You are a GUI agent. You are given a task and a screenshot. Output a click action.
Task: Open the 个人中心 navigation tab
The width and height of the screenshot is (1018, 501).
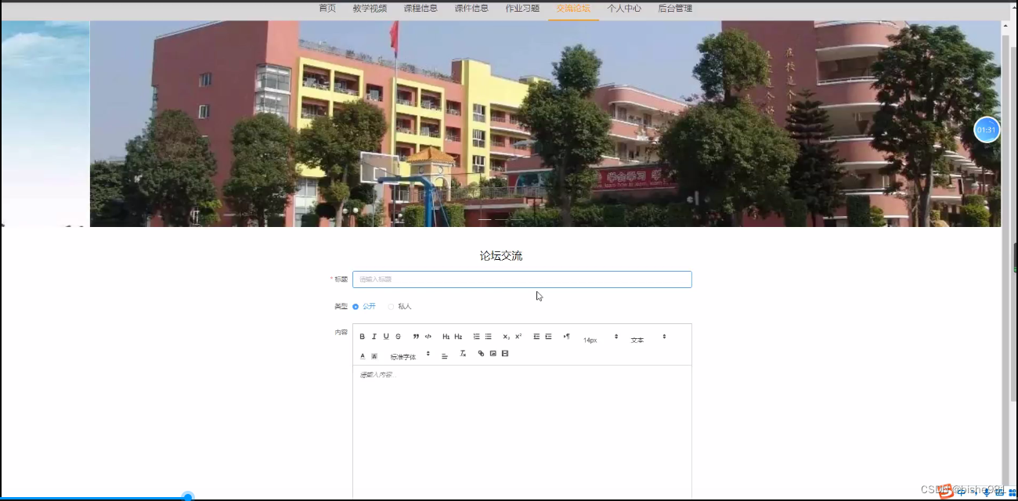[x=624, y=9]
